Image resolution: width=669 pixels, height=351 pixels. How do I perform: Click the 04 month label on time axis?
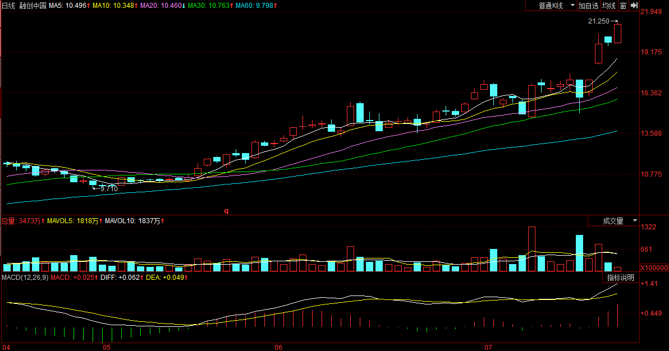point(6,348)
